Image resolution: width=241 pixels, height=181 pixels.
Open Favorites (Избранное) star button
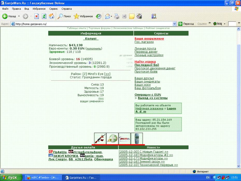pyautogui.click(x=83, y=16)
